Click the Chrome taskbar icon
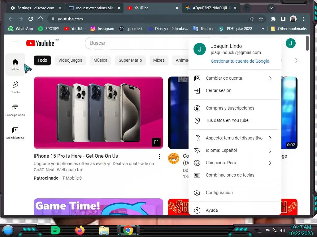 click(128, 230)
